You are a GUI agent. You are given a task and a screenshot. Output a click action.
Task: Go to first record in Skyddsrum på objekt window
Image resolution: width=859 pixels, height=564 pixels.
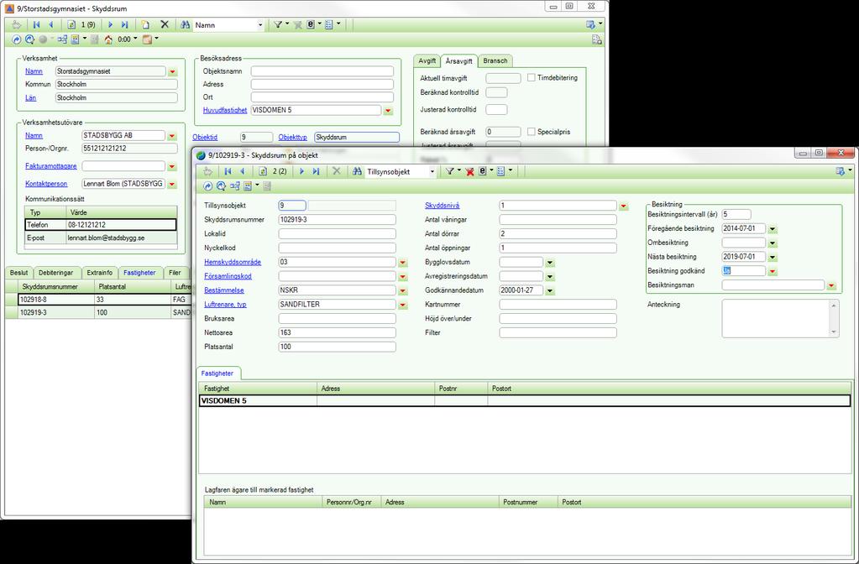point(228,171)
